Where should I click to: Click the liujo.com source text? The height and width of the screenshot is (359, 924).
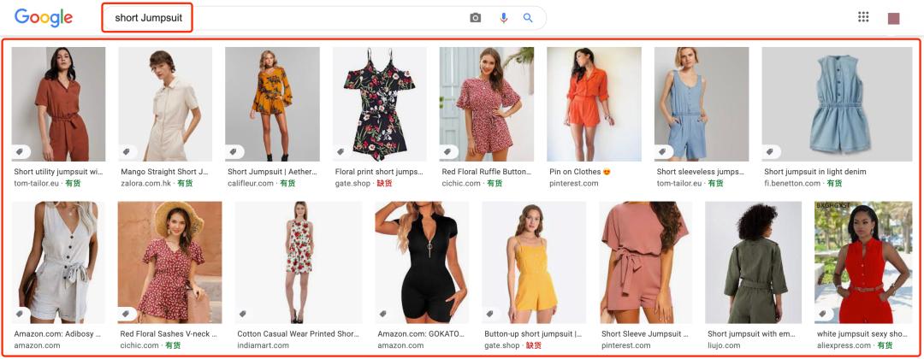pyautogui.click(x=725, y=345)
